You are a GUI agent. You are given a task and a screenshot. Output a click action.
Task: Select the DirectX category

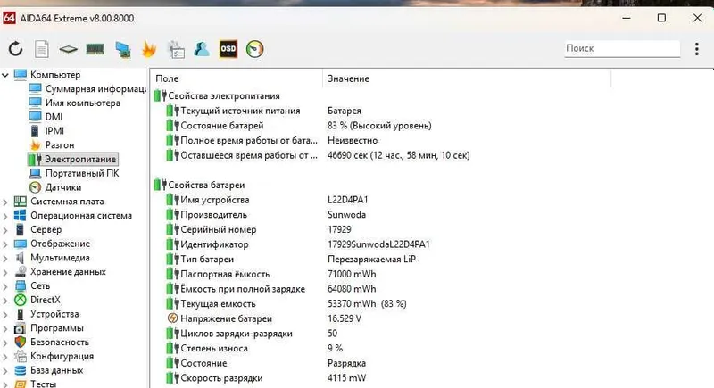(x=37, y=301)
